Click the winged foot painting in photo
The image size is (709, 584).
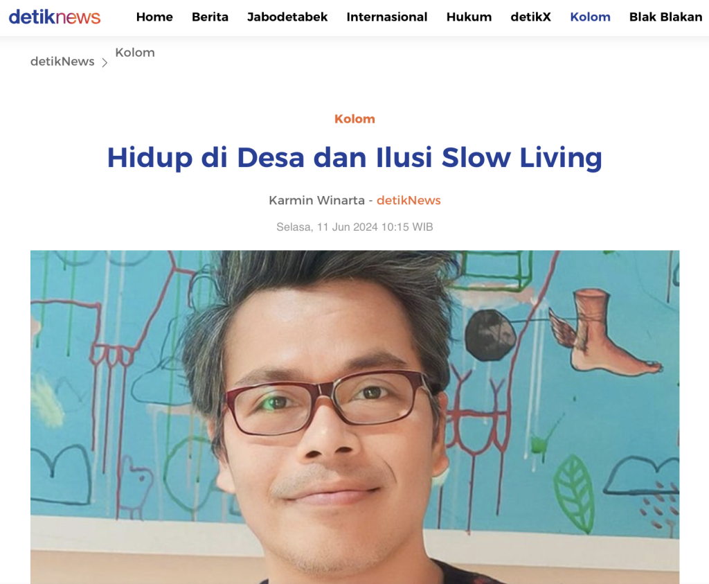click(604, 333)
